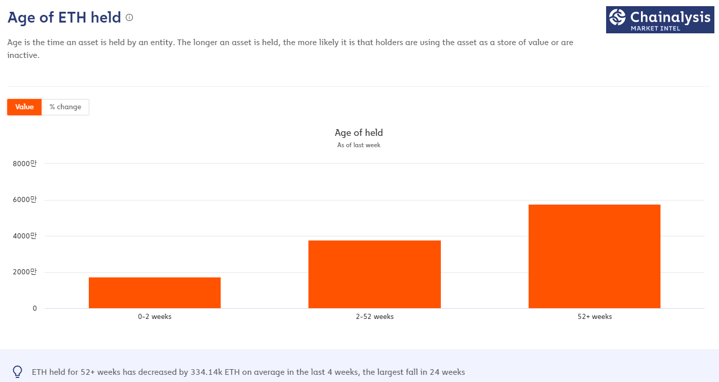This screenshot has width=719, height=382.
Task: Click the 2-52 weeks bar
Action: point(375,274)
